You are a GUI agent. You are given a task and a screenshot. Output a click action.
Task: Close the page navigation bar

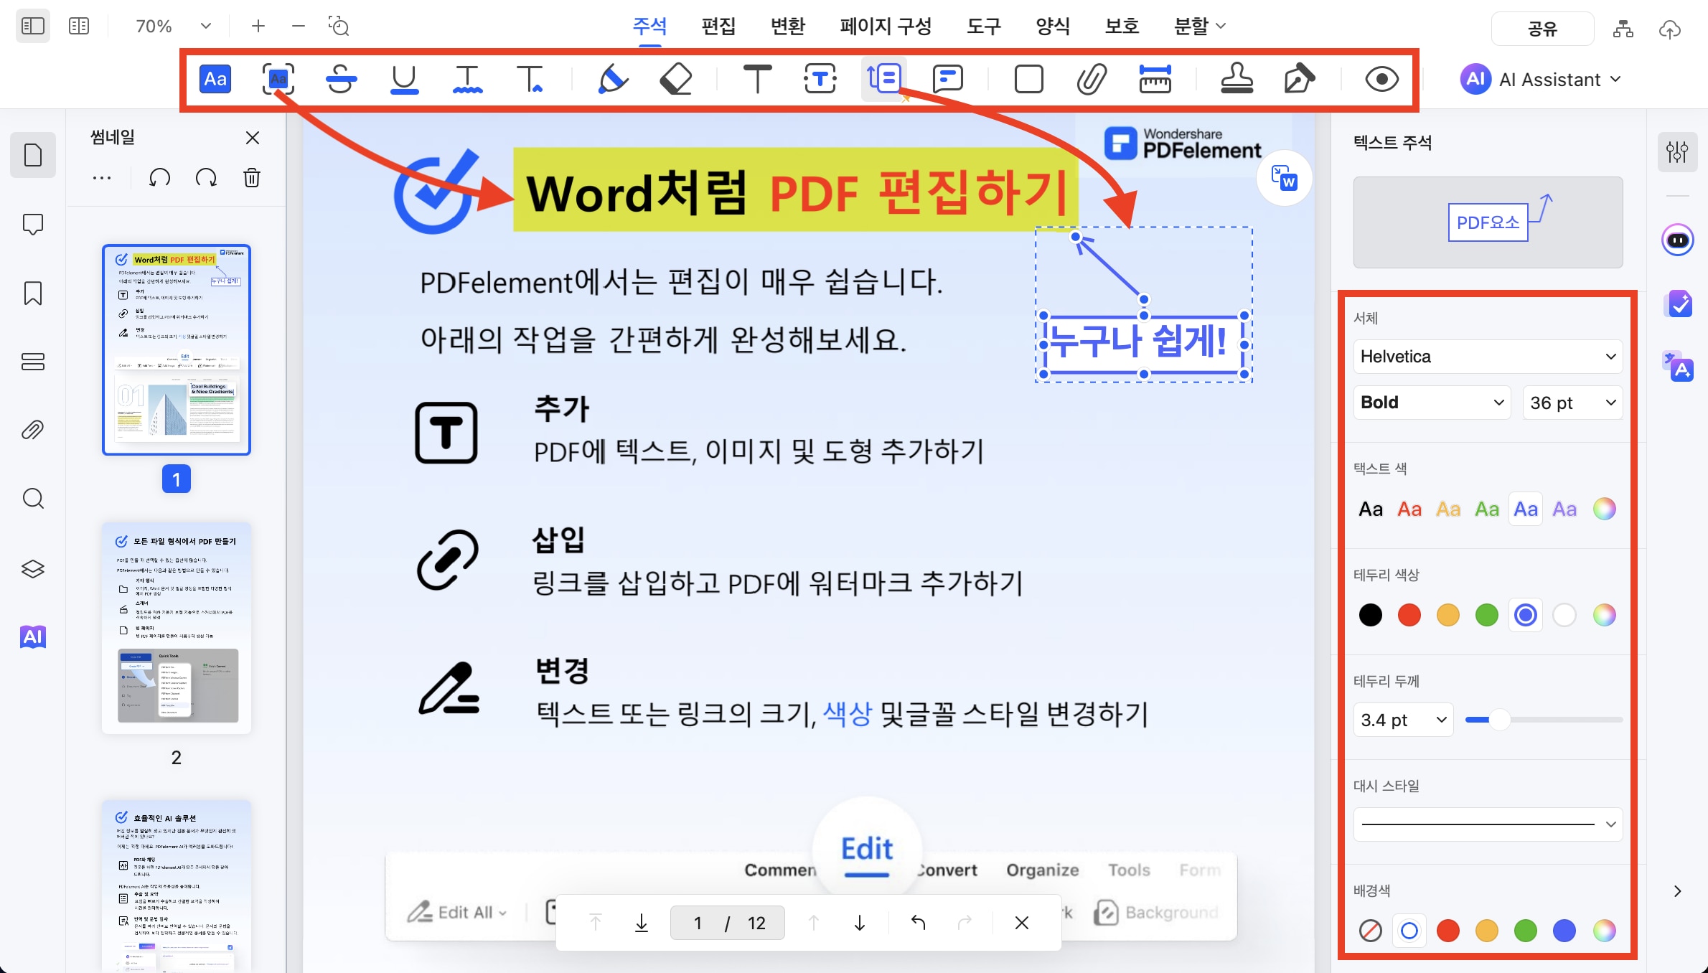(1022, 923)
